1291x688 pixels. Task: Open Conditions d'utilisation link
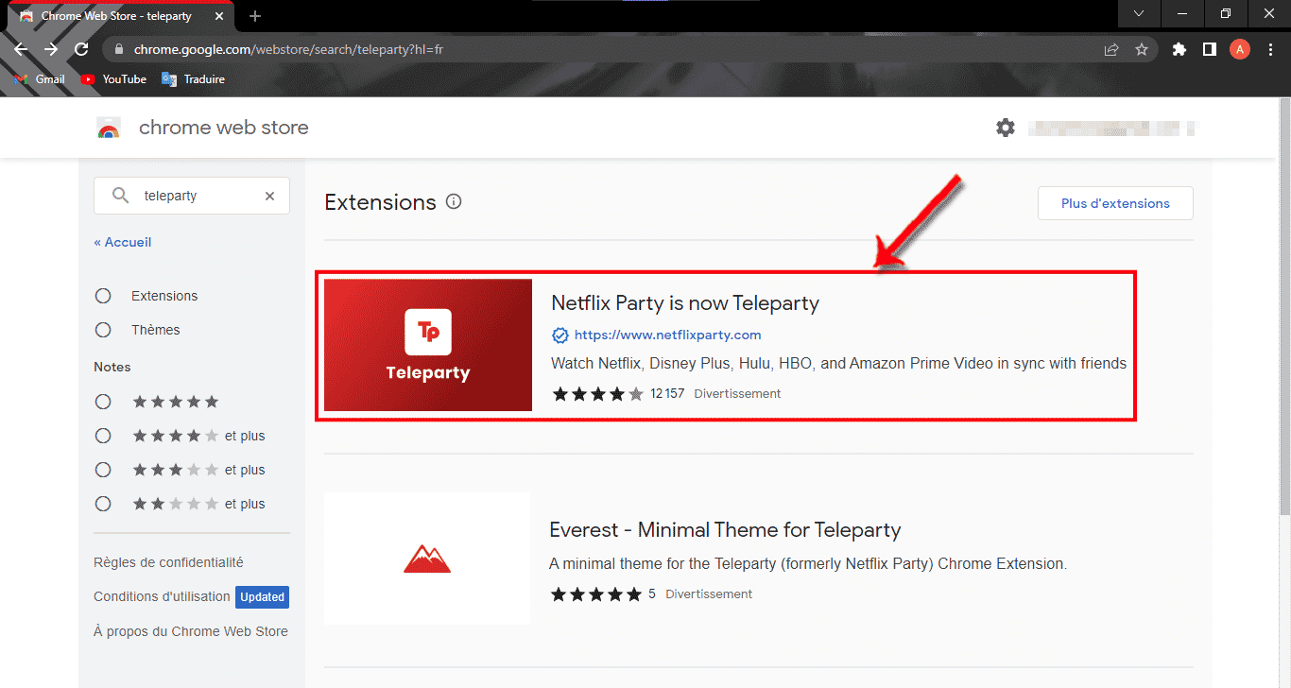[x=162, y=596]
